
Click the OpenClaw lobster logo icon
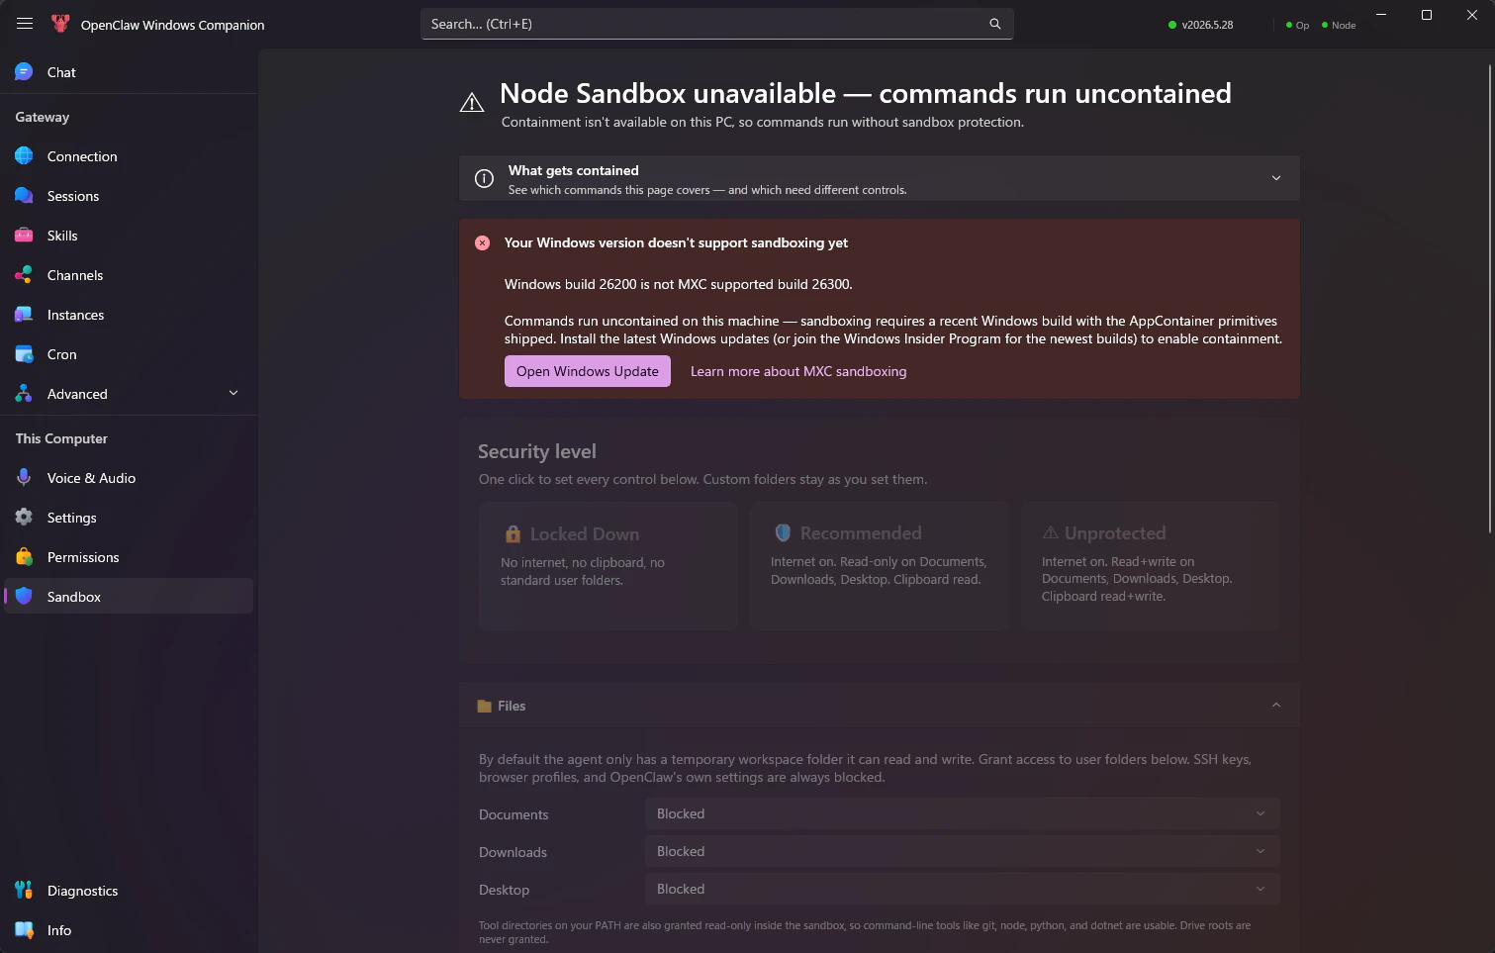point(60,24)
